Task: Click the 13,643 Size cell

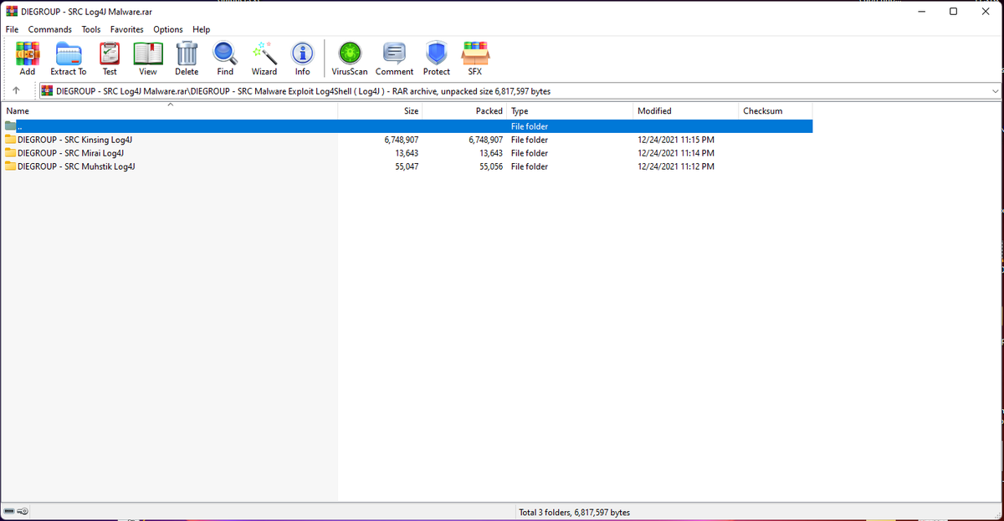Action: 407,153
